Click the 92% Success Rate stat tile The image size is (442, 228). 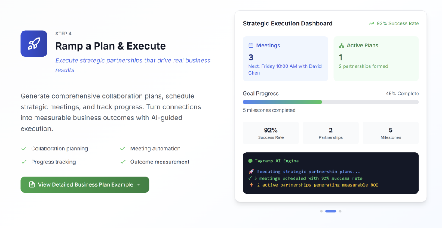click(271, 133)
